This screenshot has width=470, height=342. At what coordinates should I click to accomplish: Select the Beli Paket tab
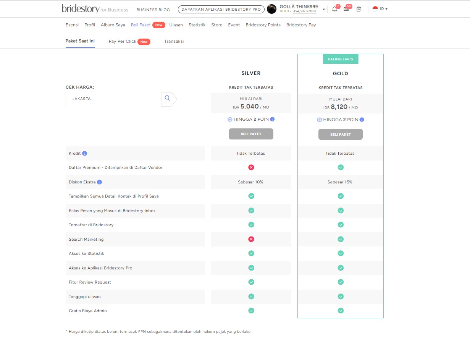point(141,25)
